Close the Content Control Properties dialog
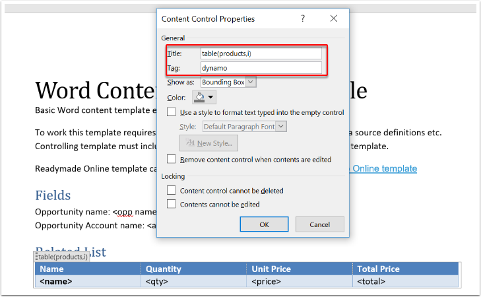481x297 pixels. click(x=334, y=19)
